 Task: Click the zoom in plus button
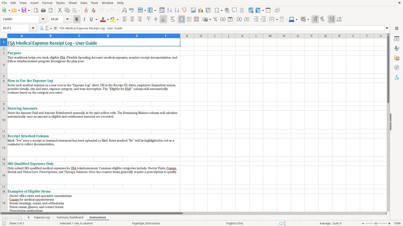pos(390,223)
